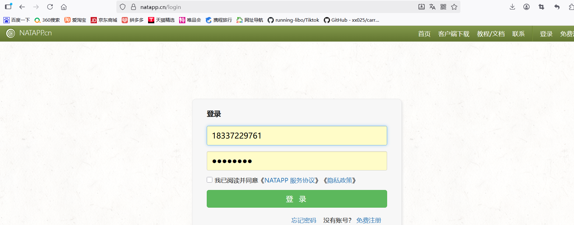Open the running-libo/Tiktok GitHub bookmark
This screenshot has height=225, width=574.
point(293,20)
